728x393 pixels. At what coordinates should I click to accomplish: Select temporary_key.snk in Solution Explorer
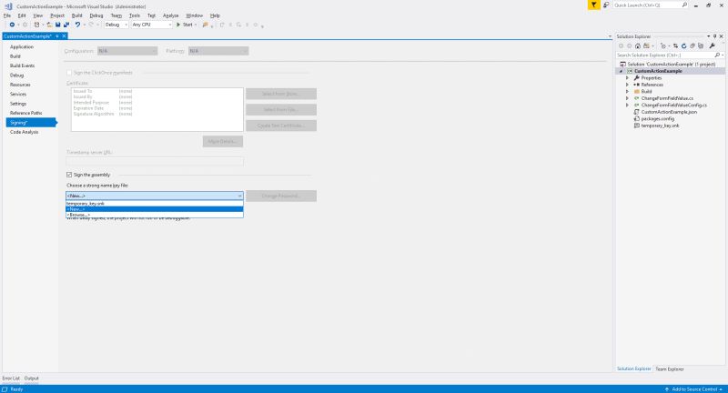coord(660,126)
